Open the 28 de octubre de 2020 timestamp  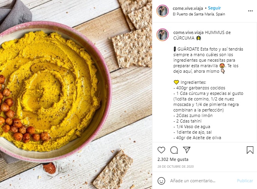(175, 166)
